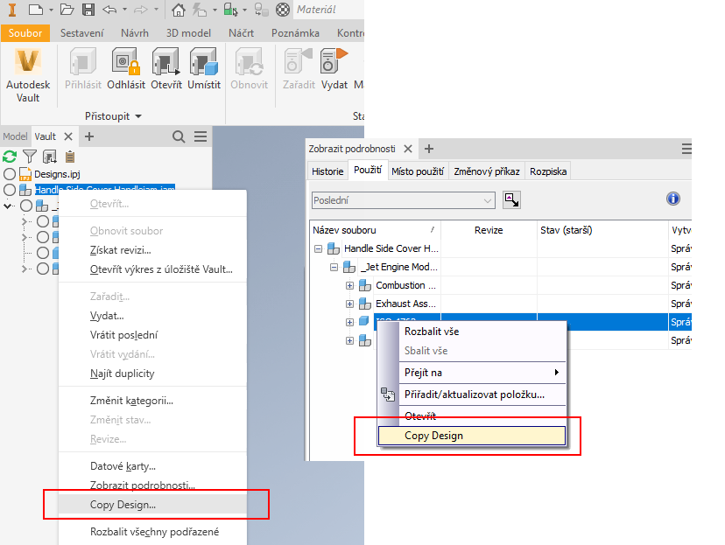The image size is (725, 545).
Task: Click the Materiál field in the top toolbar
Action: [x=328, y=10]
